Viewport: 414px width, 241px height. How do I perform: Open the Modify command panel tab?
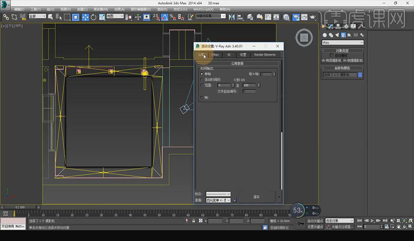330,26
